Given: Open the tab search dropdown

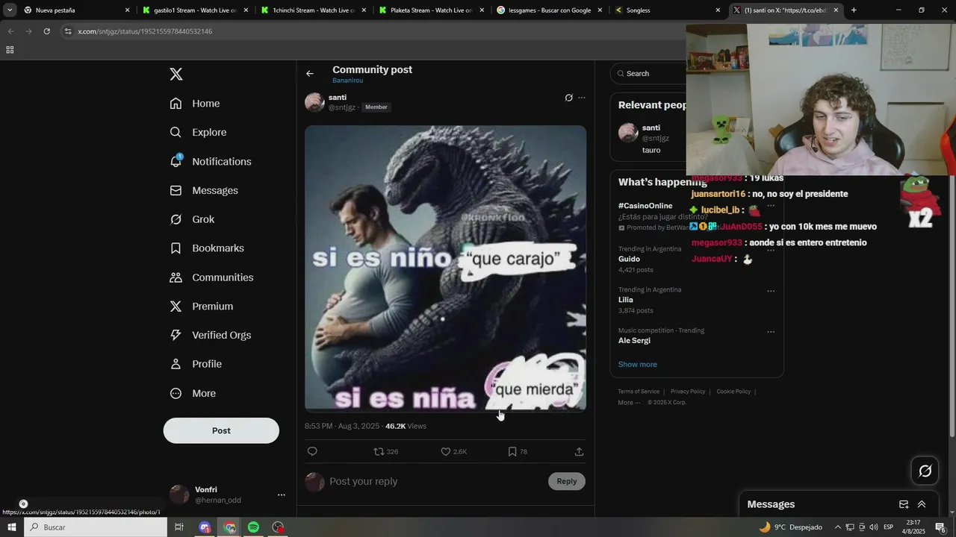Looking at the screenshot, I should pos(10,10).
